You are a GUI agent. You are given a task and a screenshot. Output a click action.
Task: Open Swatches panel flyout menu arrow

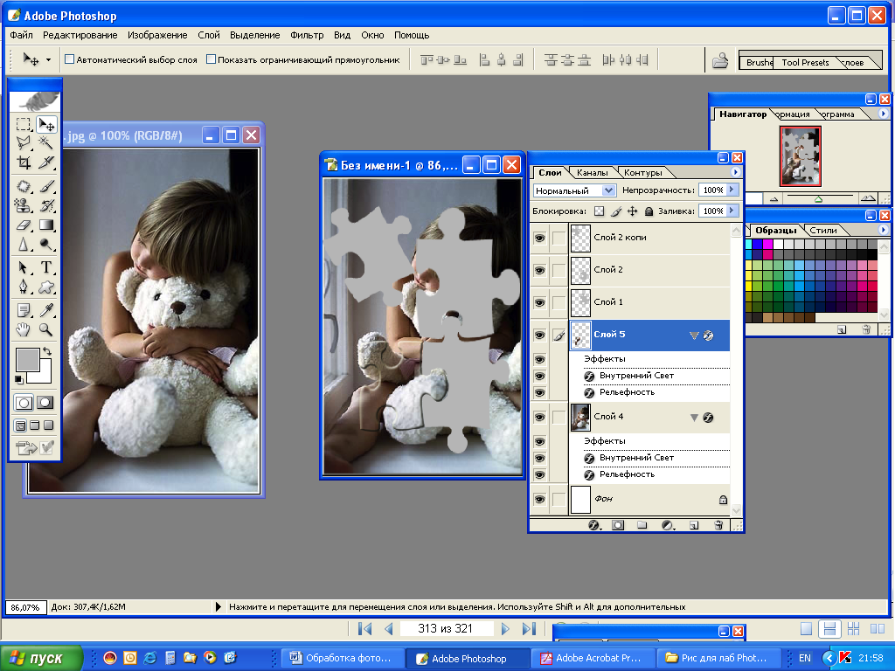pos(883,230)
